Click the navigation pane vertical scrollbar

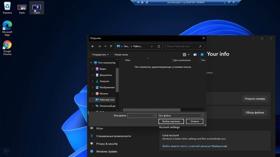tap(117, 80)
